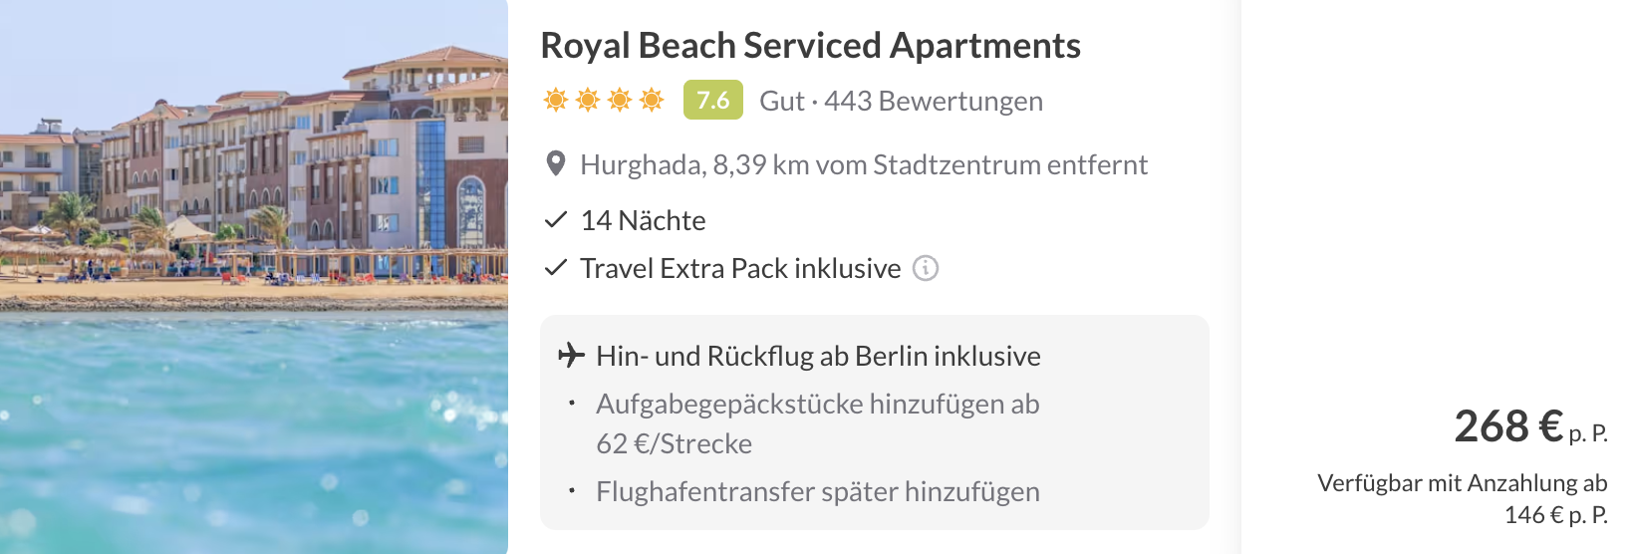The image size is (1630, 554).
Task: Click Flughafentransfer später hinzufügen option
Action: click(x=818, y=491)
